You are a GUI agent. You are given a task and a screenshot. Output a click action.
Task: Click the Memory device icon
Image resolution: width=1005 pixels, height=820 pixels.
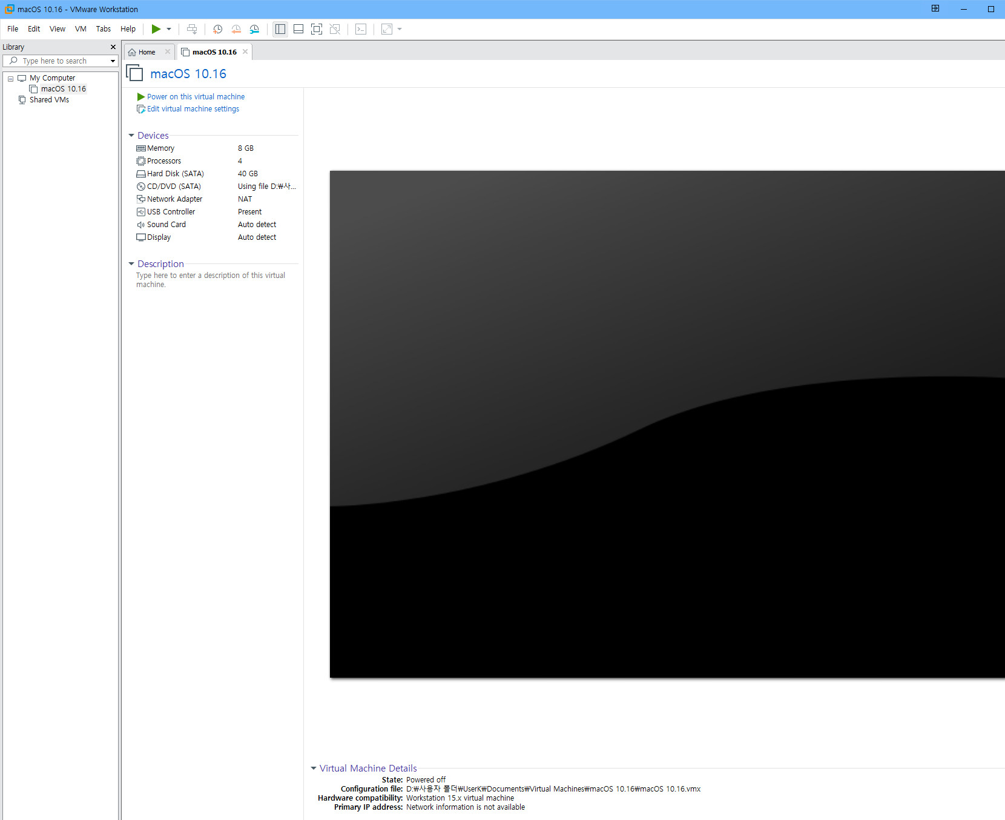(141, 148)
